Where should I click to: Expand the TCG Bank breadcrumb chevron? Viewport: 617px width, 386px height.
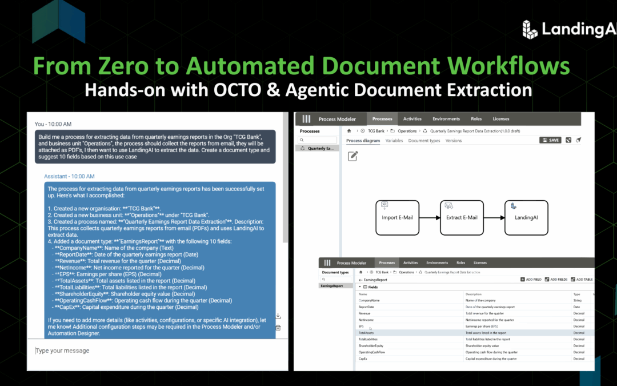(x=388, y=130)
